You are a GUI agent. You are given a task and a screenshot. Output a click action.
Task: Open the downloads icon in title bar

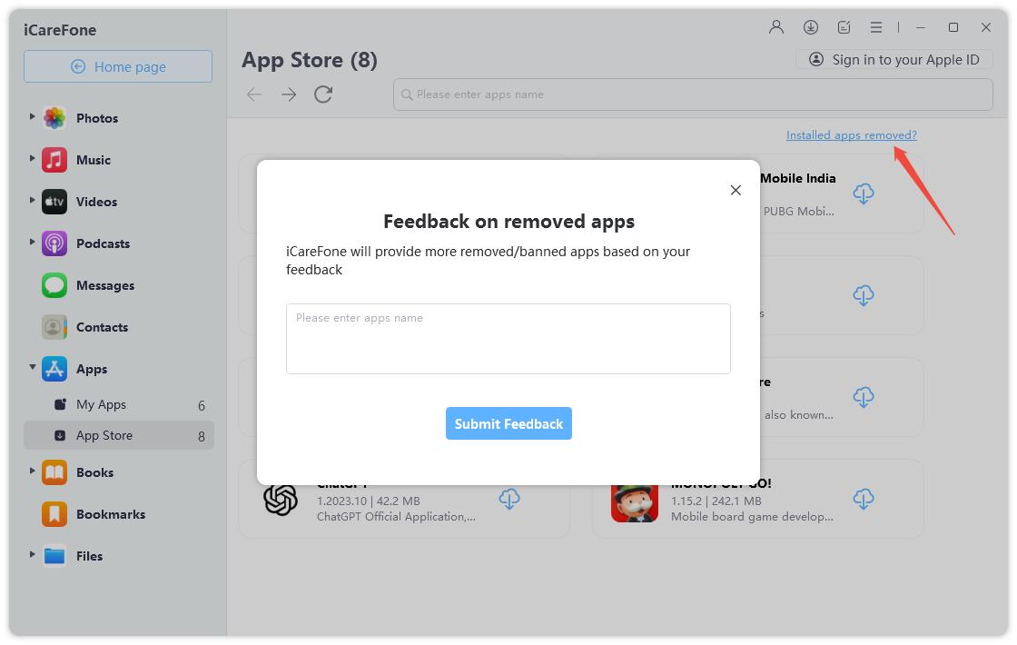coord(811,27)
